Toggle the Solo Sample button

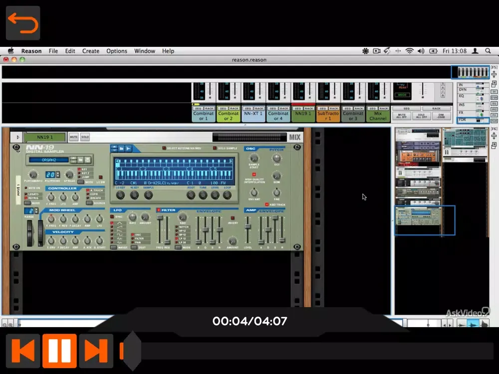(215, 148)
